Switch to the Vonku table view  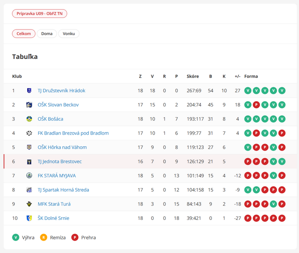(69, 34)
